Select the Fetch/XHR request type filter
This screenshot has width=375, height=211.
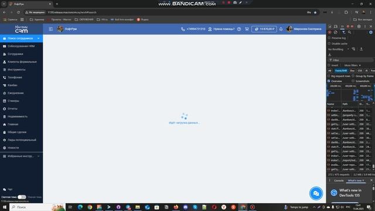341,70
